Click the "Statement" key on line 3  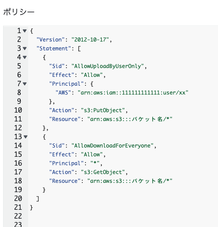pyautogui.click(x=54, y=49)
